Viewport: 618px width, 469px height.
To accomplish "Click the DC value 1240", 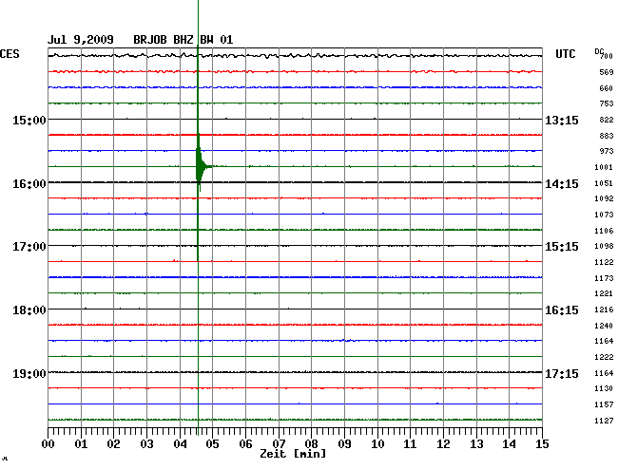I will point(604,326).
